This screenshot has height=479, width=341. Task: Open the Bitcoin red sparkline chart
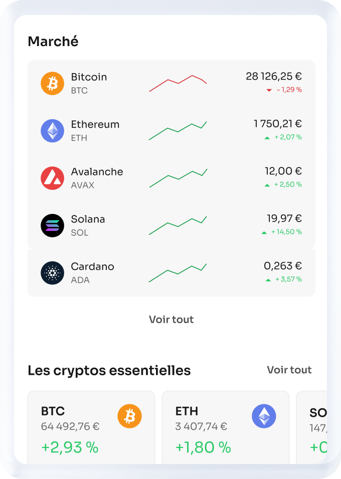178,83
